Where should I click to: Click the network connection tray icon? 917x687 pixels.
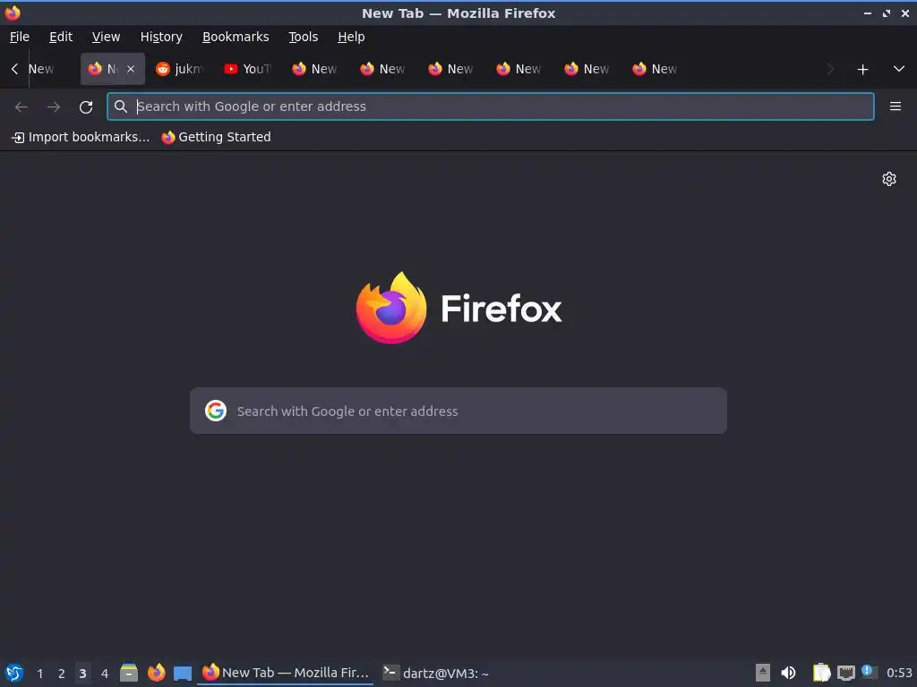coord(845,673)
